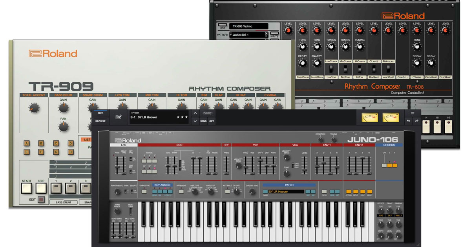Favorite the preset by clicking a star icon
This screenshot has width=471, height=247.
pyautogui.click(x=179, y=117)
